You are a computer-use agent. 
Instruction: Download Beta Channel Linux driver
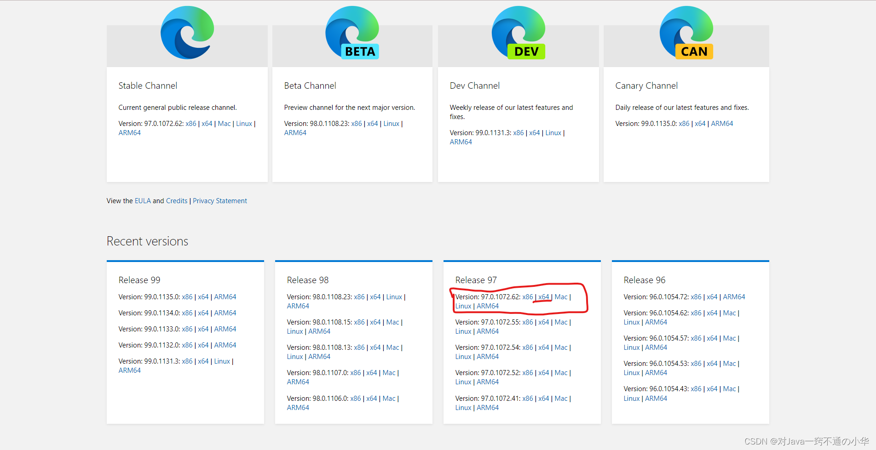392,124
